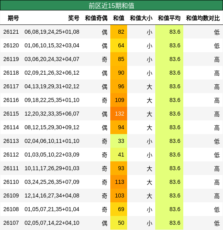
Task: Click winning numbers 10,11,17,26,29+01,03
Action: point(52,168)
